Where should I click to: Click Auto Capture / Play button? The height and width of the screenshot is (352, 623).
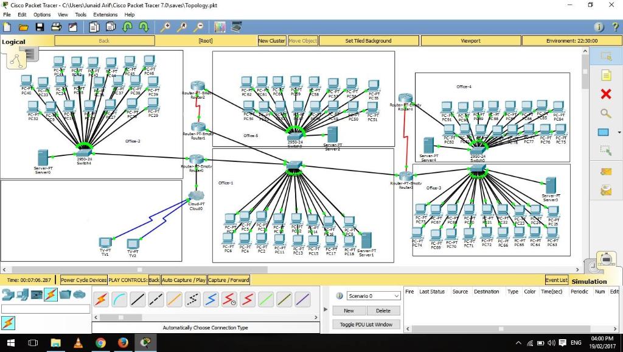[184, 280]
